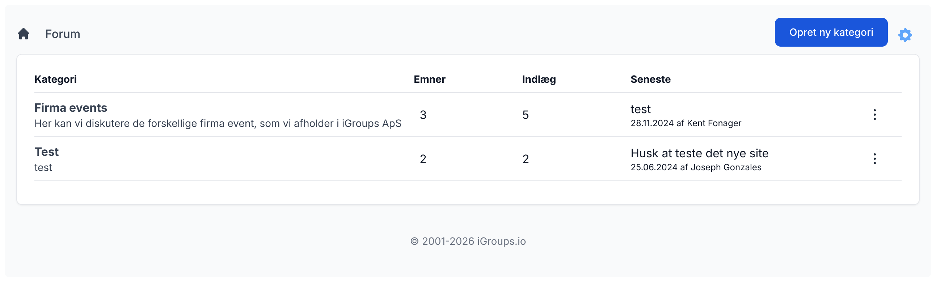Click the Firma events description text
This screenshot has width=936, height=282.
click(x=218, y=123)
